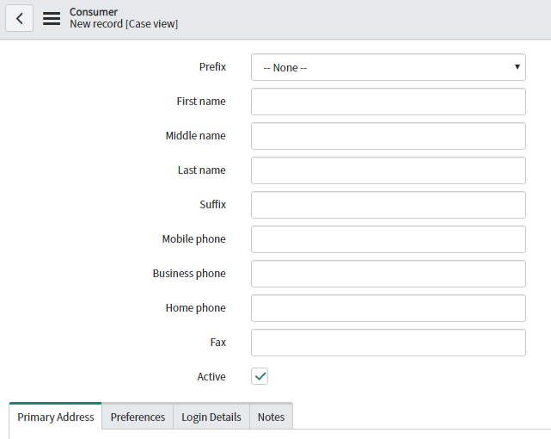Open the Login Details tab

211,417
